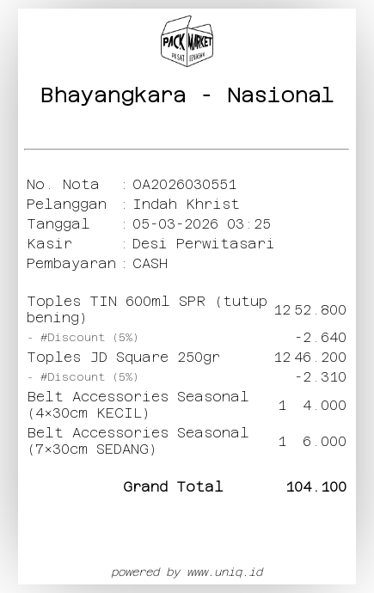Viewport: 374px width, 593px height.
Task: Select Belt Accessories 4×30cm KECIL item
Action: point(138,405)
